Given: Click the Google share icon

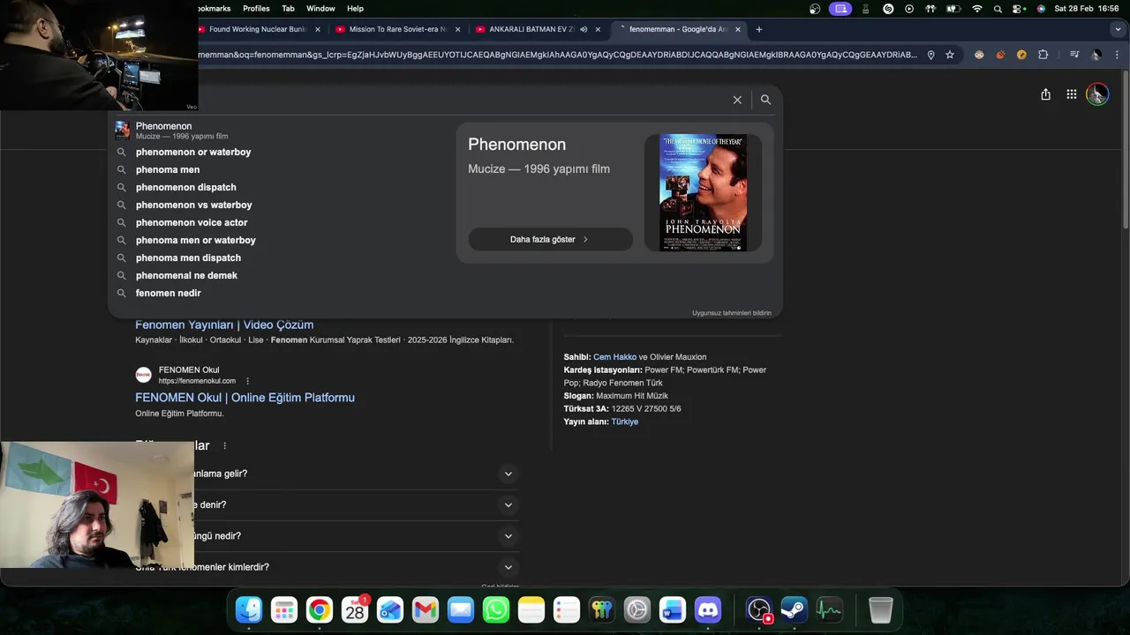Looking at the screenshot, I should pos(1045,94).
